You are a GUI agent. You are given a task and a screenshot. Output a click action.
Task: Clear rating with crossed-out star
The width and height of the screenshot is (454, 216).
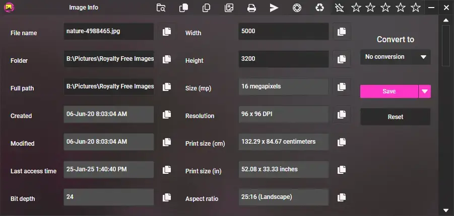[x=340, y=8]
